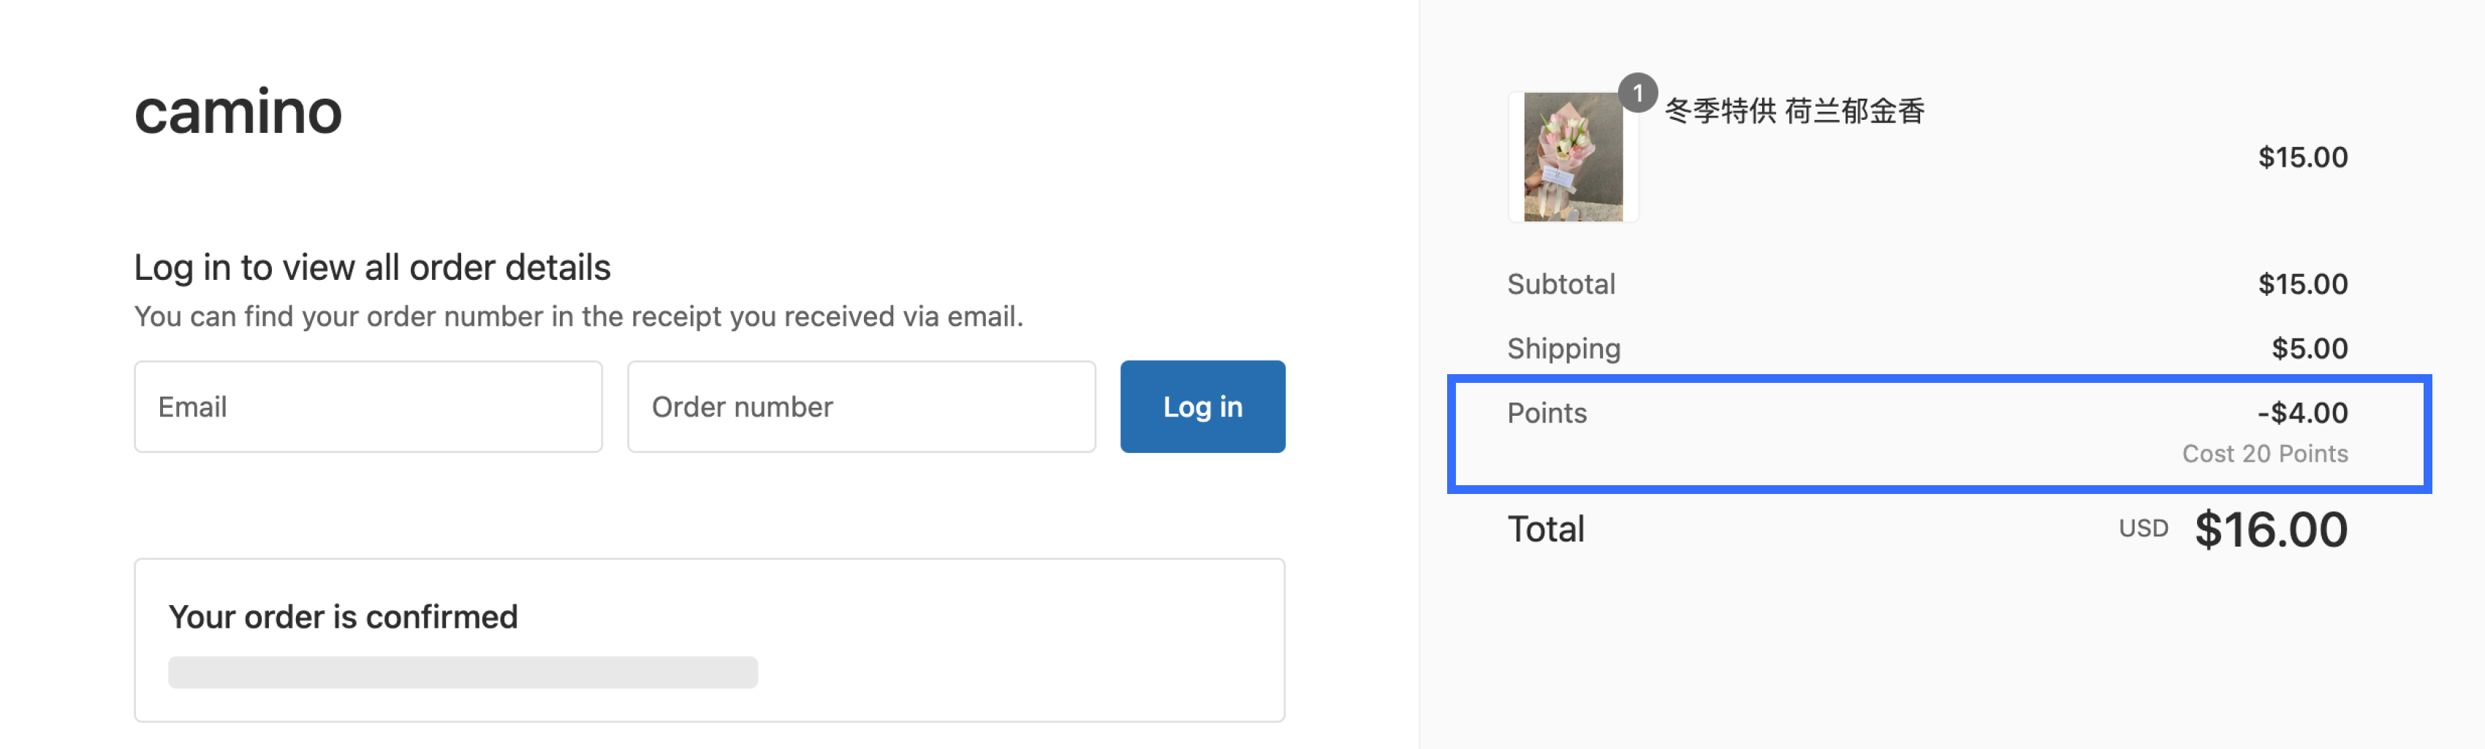
Task: Click the Your order is confirmed heading
Action: tap(343, 617)
